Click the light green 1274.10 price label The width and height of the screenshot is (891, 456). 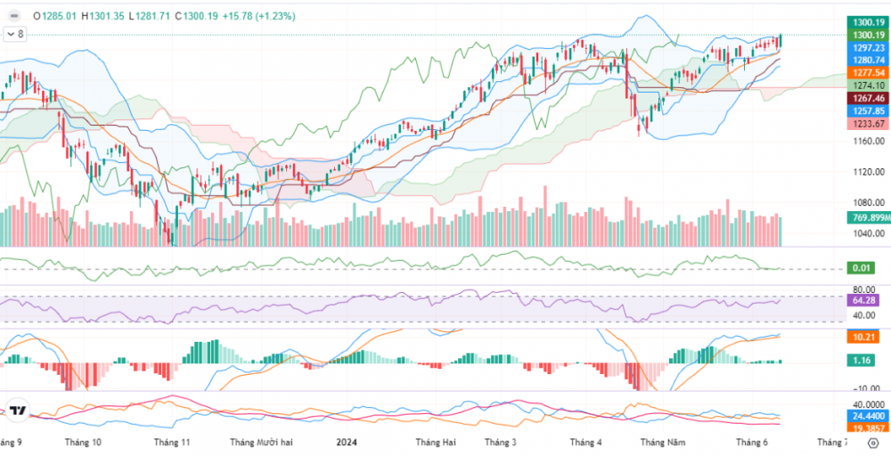(867, 85)
